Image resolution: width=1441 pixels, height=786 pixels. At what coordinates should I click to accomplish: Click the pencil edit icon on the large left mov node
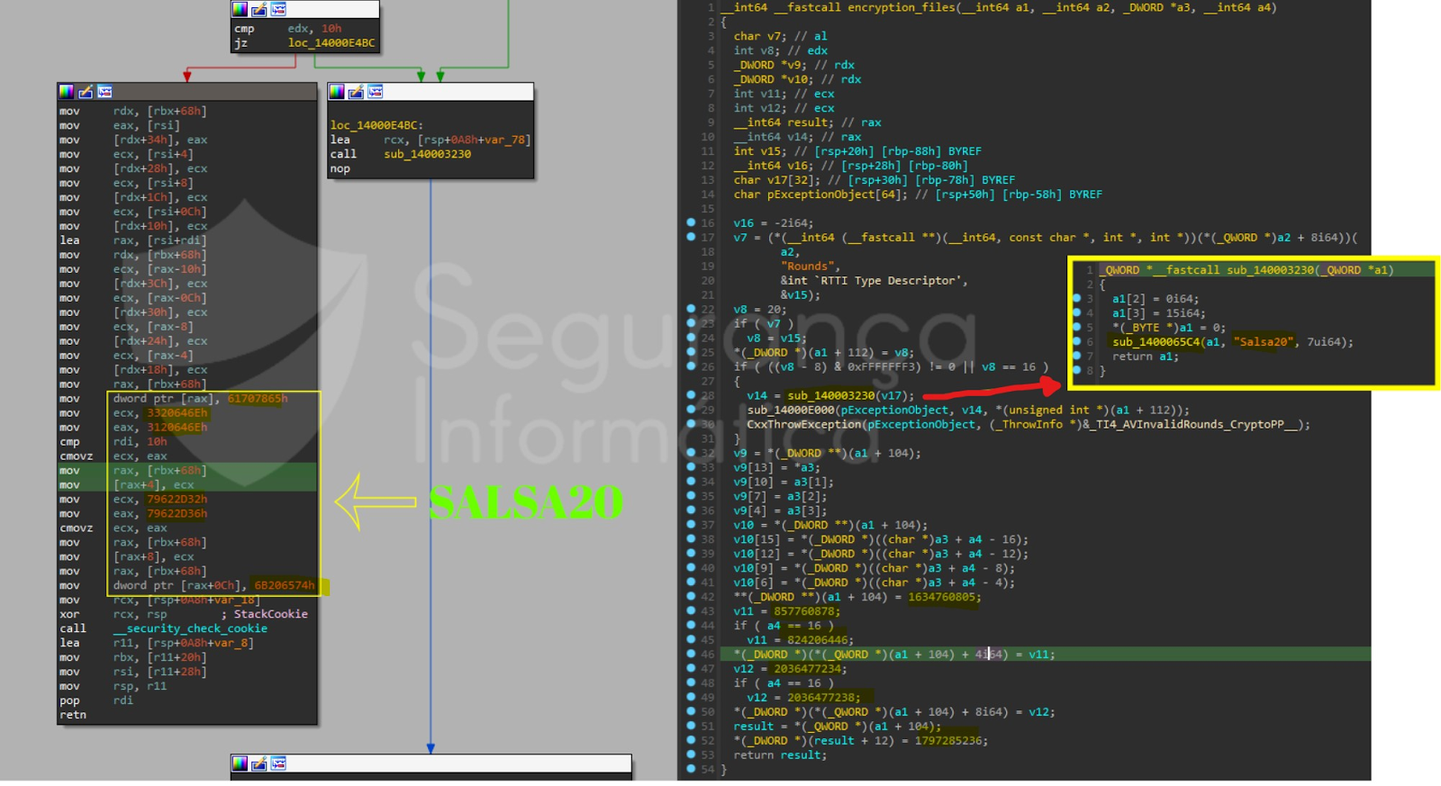[86, 92]
